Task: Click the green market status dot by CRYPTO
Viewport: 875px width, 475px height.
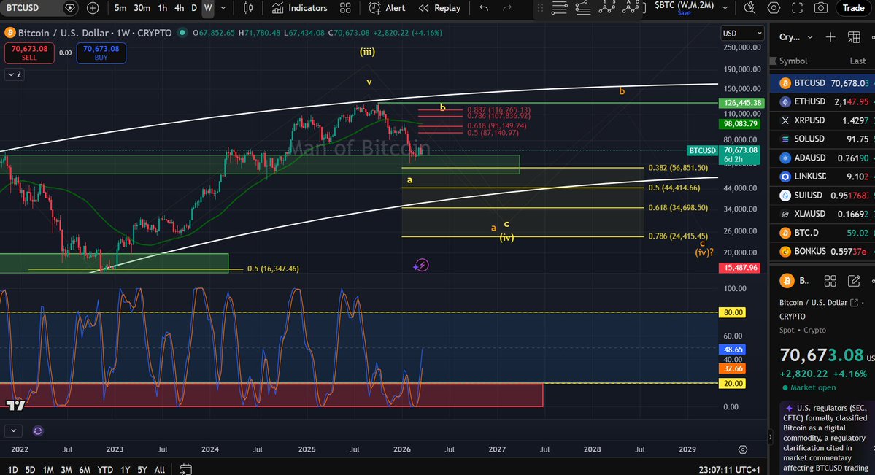Action: tap(182, 33)
